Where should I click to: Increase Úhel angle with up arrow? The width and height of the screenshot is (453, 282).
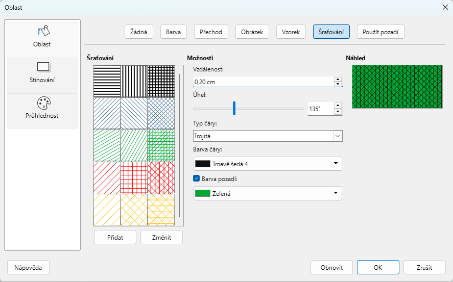point(338,106)
